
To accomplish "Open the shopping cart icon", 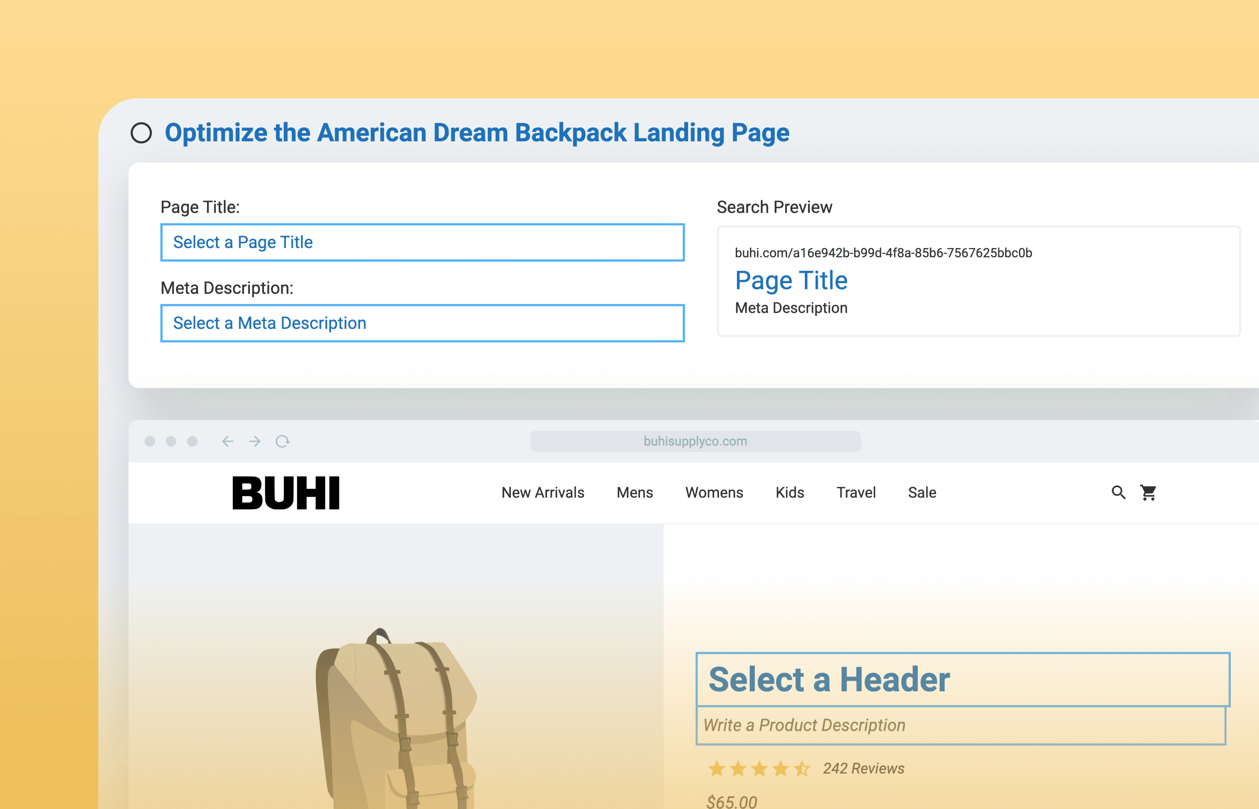I will (x=1148, y=492).
